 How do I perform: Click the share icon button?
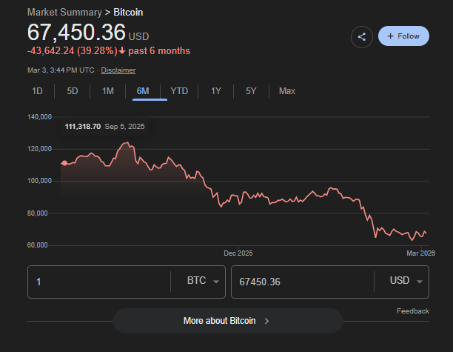tap(362, 36)
